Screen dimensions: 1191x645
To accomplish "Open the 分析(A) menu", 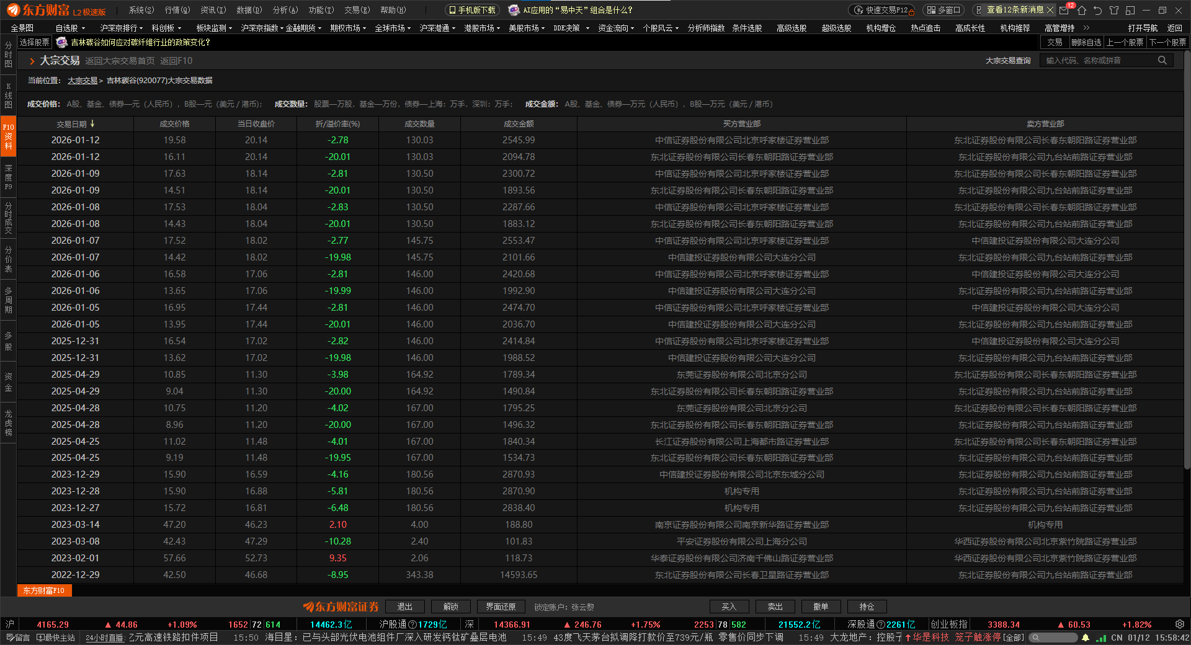I will pos(285,10).
